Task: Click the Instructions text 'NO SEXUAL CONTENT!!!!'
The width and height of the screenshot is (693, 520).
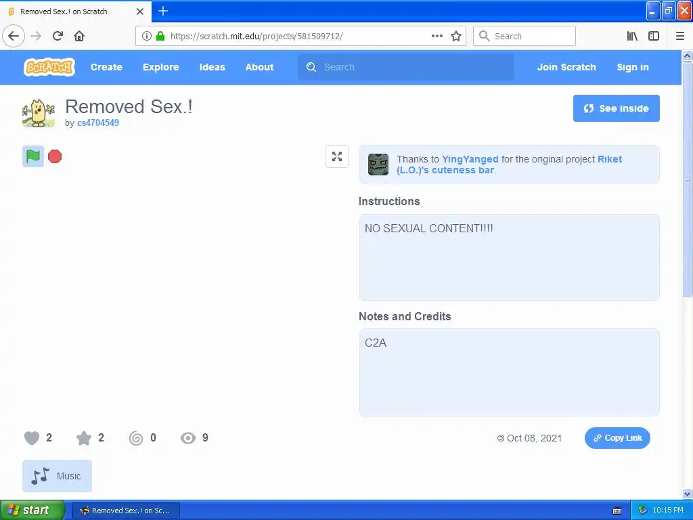Action: [x=428, y=228]
